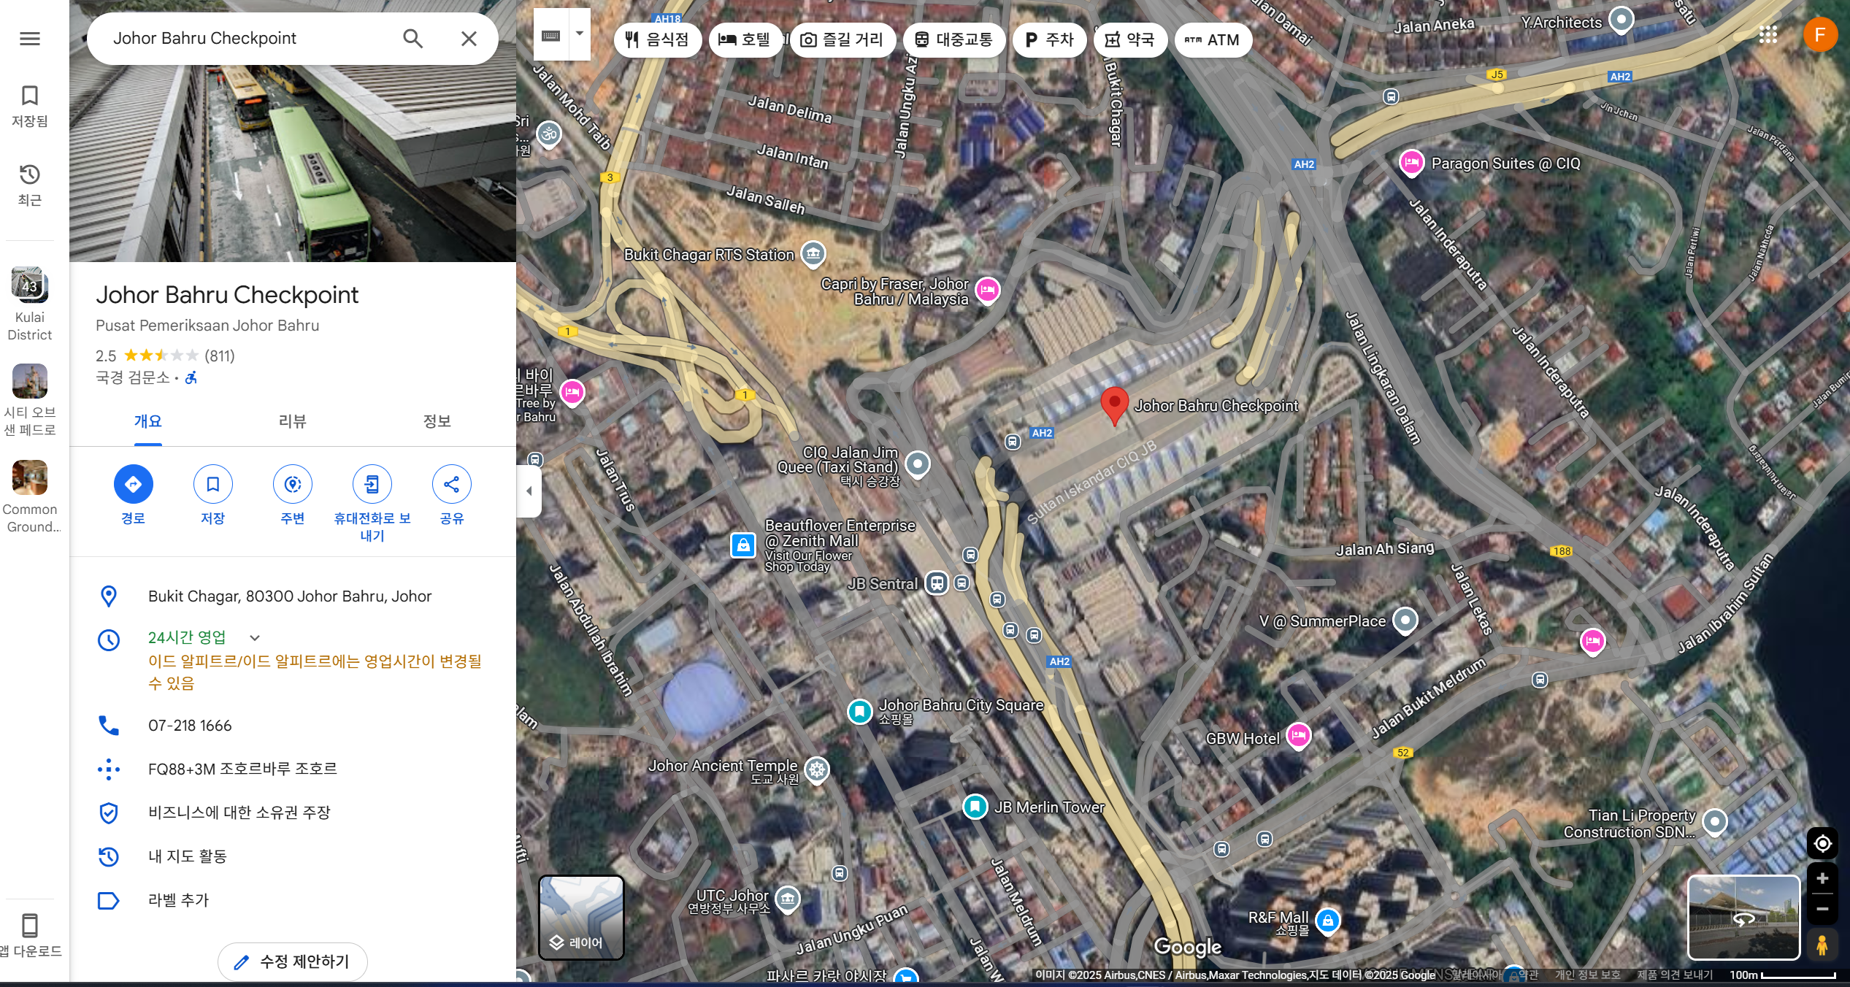This screenshot has width=1850, height=987.
Task: Switch to the About (정보) tab
Action: tap(437, 421)
